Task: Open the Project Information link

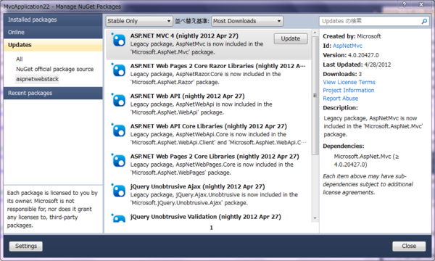Action: (x=349, y=90)
